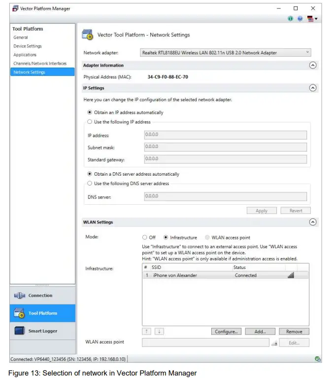Screen dimensions: 336x378
Task: Select Use the following IP address
Action: pyautogui.click(x=90, y=122)
